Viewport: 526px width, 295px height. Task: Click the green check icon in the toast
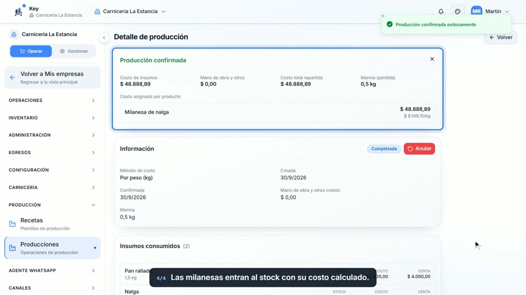[x=390, y=25]
